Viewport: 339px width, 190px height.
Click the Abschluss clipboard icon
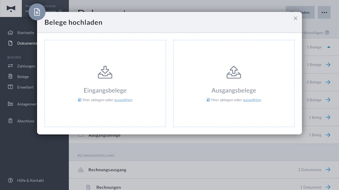(x=10, y=121)
